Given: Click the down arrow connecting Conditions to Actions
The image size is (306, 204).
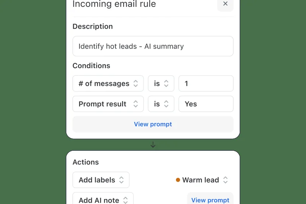Looking at the screenshot, I should (x=153, y=145).
